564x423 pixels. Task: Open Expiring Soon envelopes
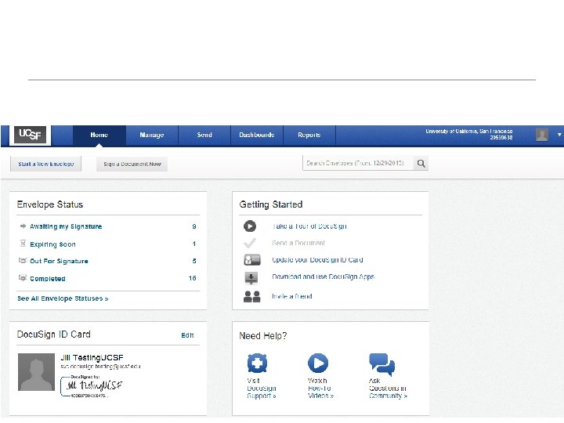(x=53, y=244)
